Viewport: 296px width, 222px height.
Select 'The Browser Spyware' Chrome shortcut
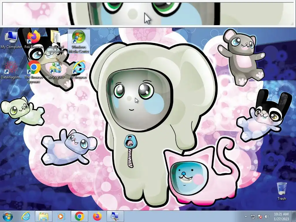point(34,72)
